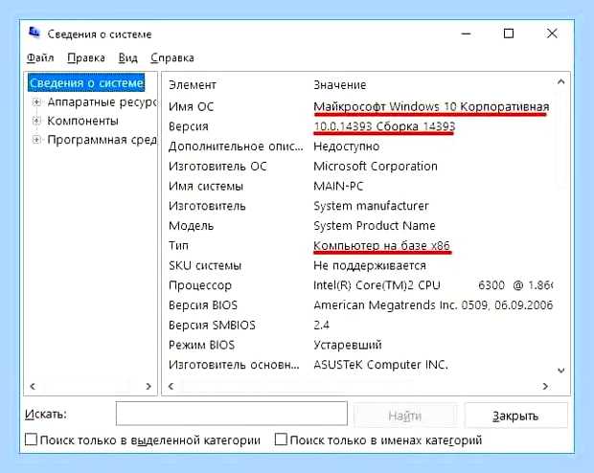The image size is (594, 473).
Task: Select the Имя ОС row
Action: pos(360,107)
